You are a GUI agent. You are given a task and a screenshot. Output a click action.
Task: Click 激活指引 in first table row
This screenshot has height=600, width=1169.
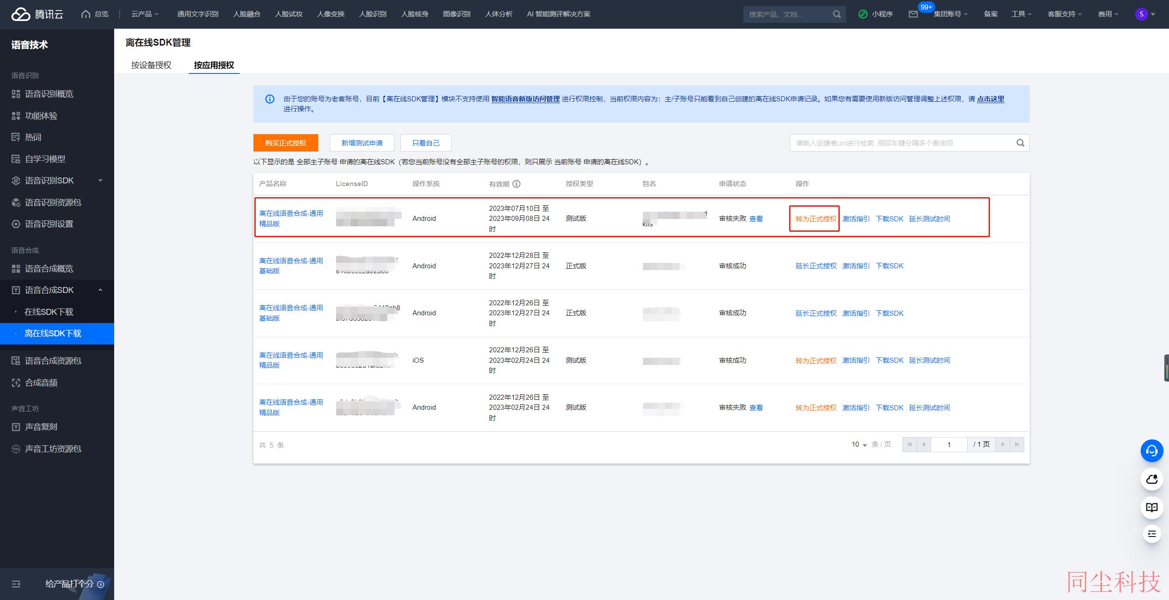click(856, 219)
